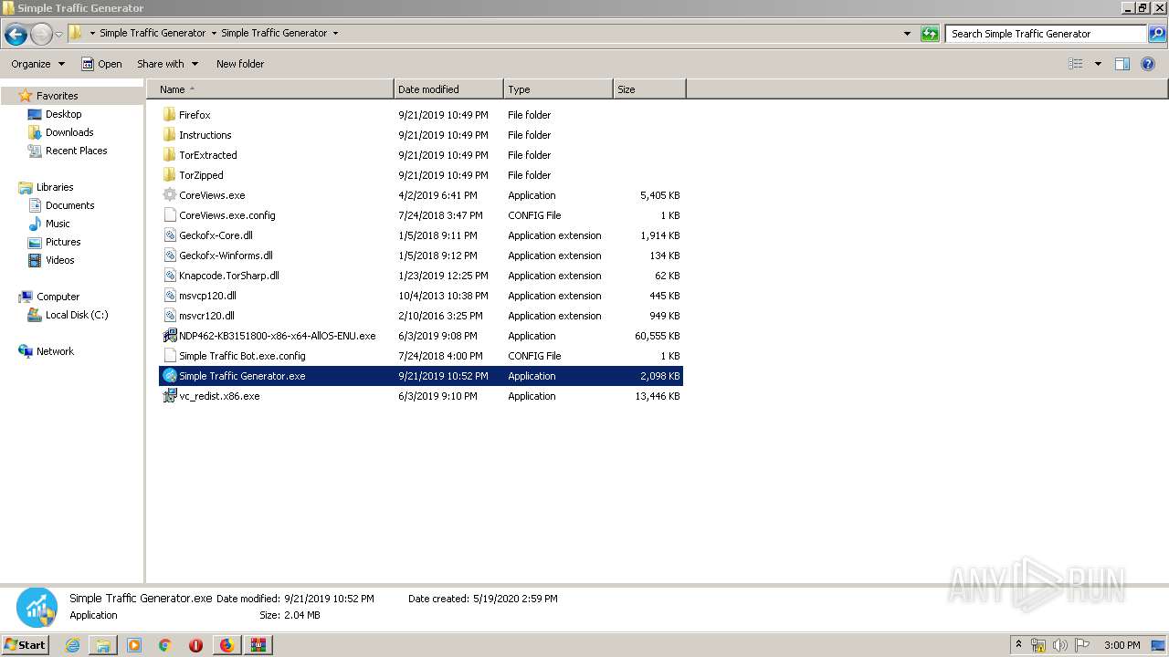Select Simple Traffic Bot.exe.config file name

tap(242, 356)
